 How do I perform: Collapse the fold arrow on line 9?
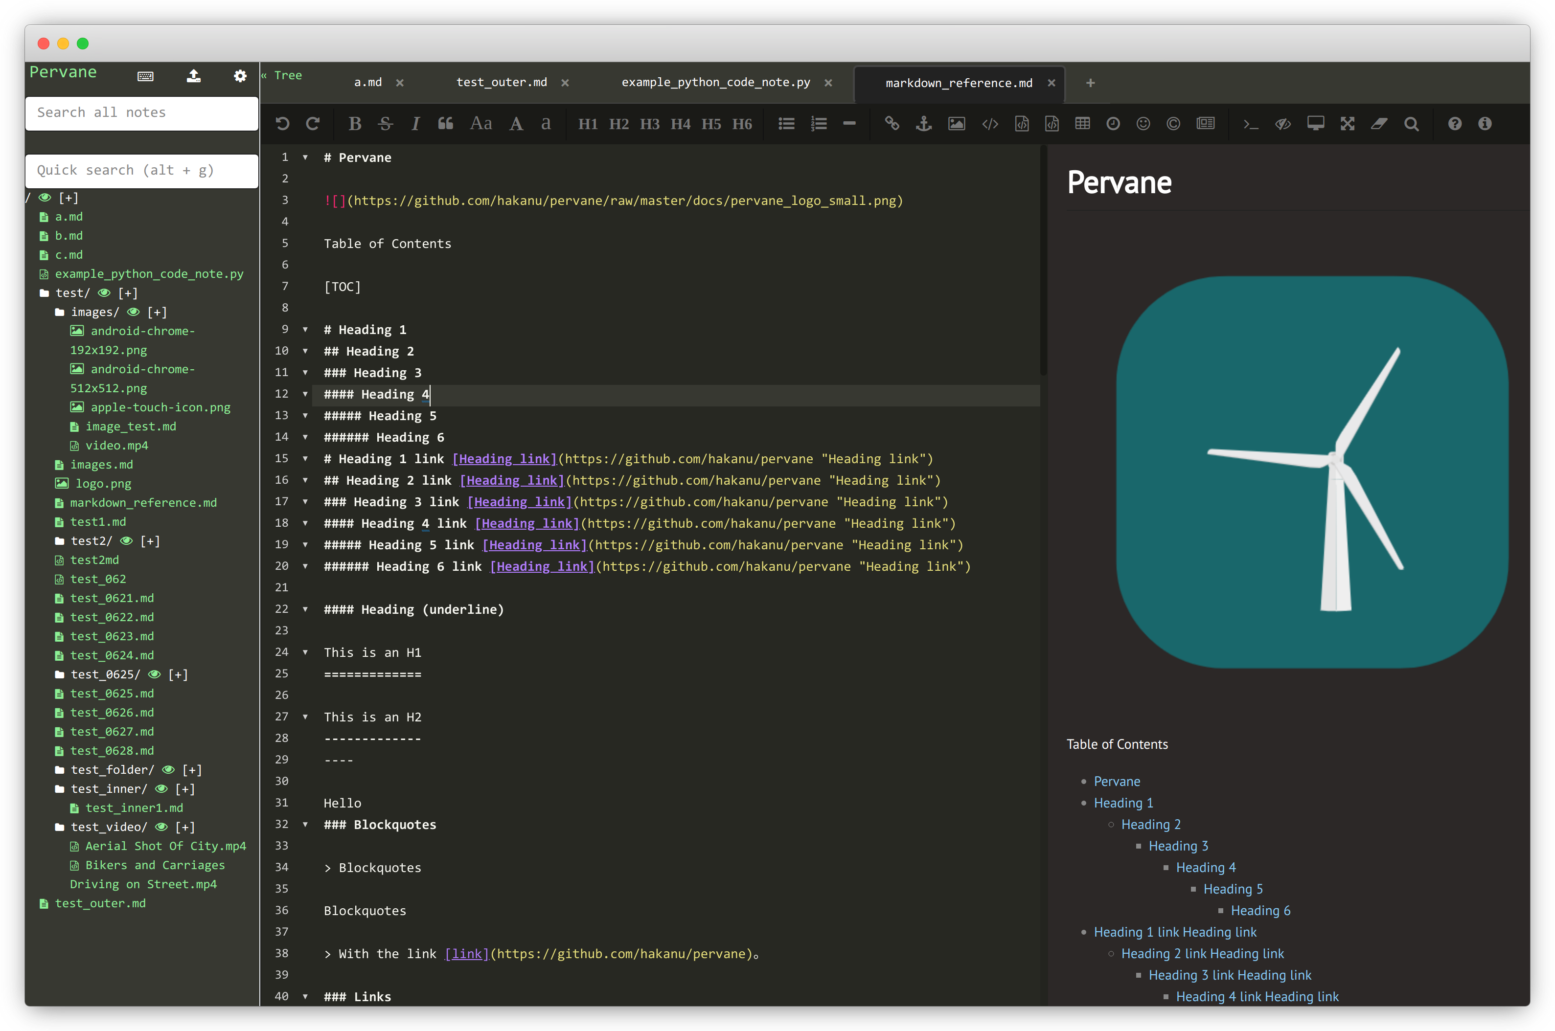pos(305,330)
